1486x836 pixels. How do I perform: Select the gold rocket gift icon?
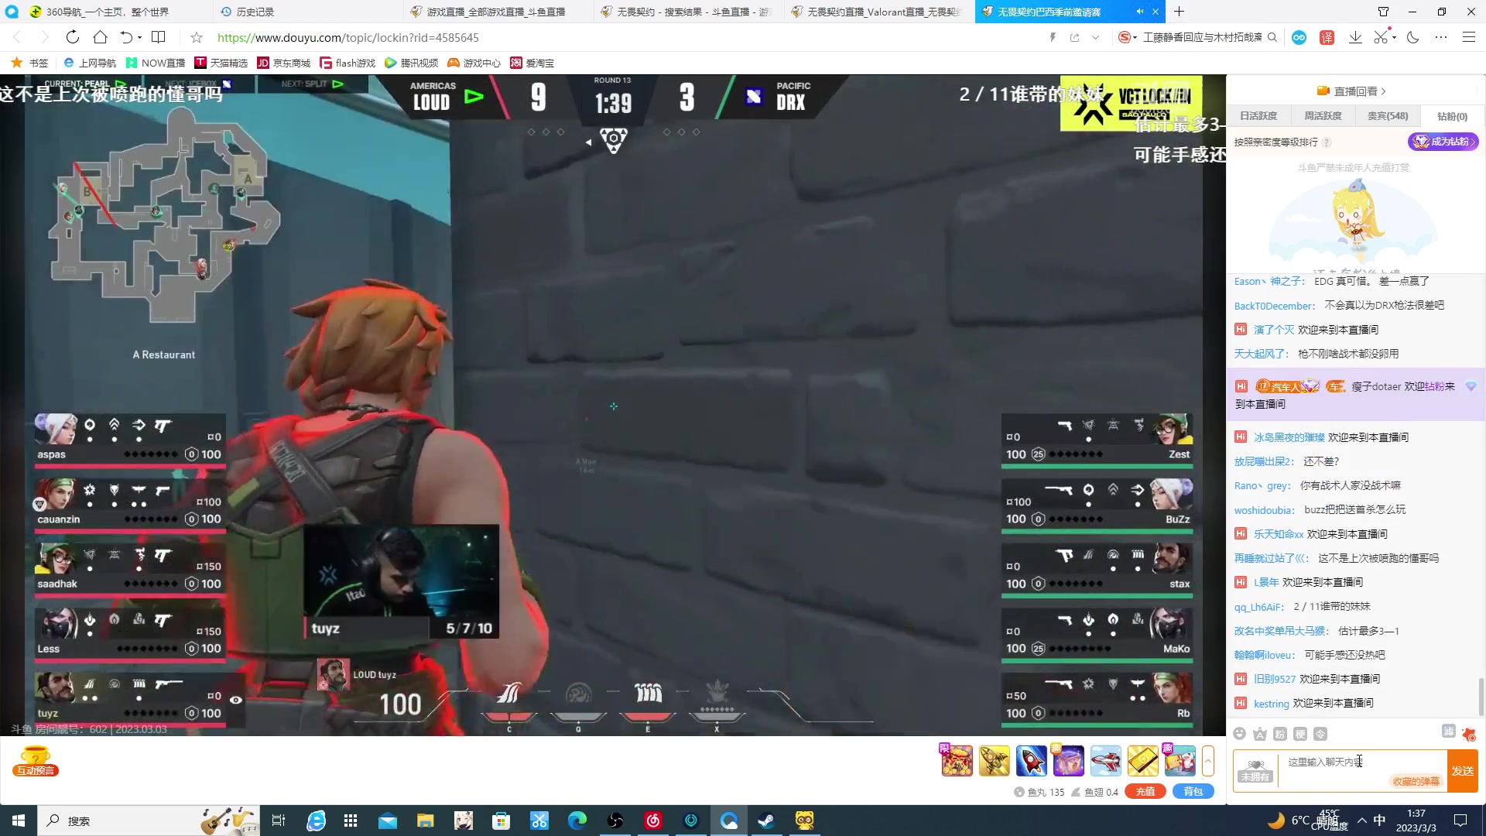995,761
